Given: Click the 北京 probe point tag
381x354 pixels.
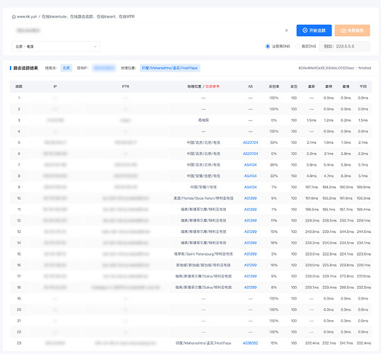Looking at the screenshot, I should pos(66,68).
